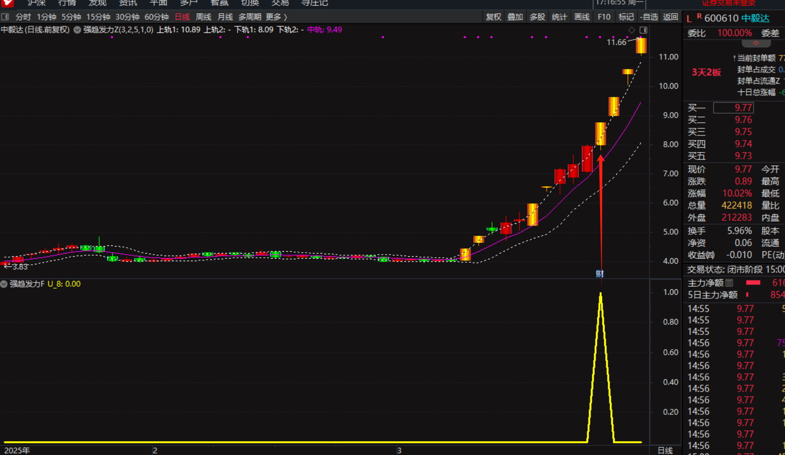Click the red app logo in top-left corner

(x=7, y=3)
